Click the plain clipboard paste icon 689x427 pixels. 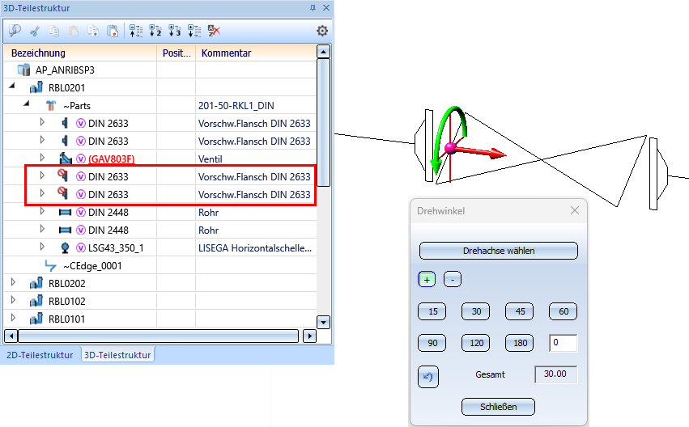tap(74, 31)
